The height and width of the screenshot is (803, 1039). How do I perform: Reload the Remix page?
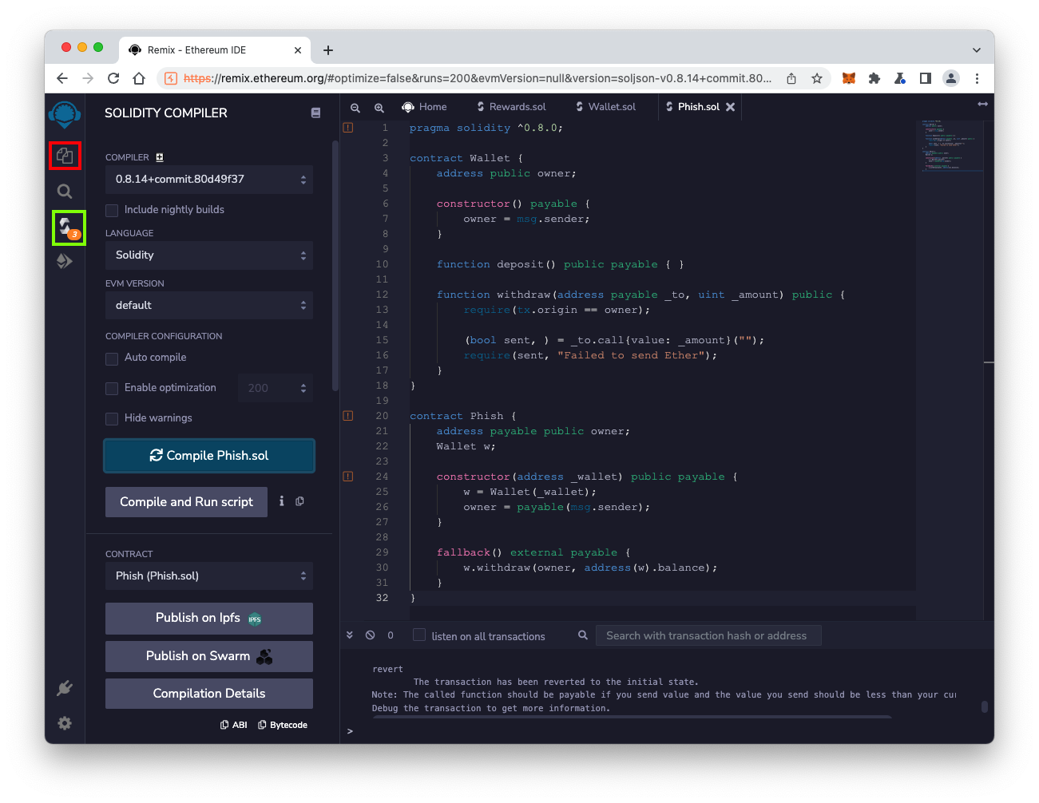pyautogui.click(x=113, y=78)
